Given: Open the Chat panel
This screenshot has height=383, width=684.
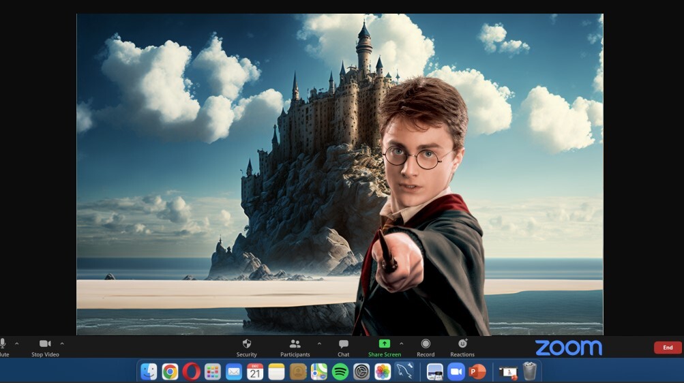Looking at the screenshot, I should pyautogui.click(x=343, y=348).
